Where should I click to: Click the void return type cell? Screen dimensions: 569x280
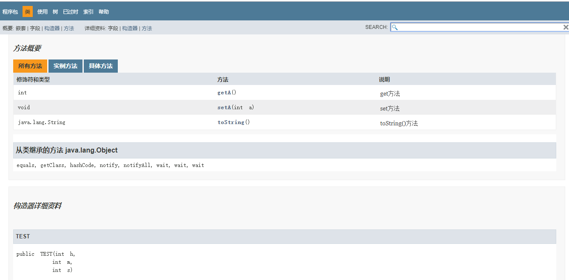tap(24, 107)
